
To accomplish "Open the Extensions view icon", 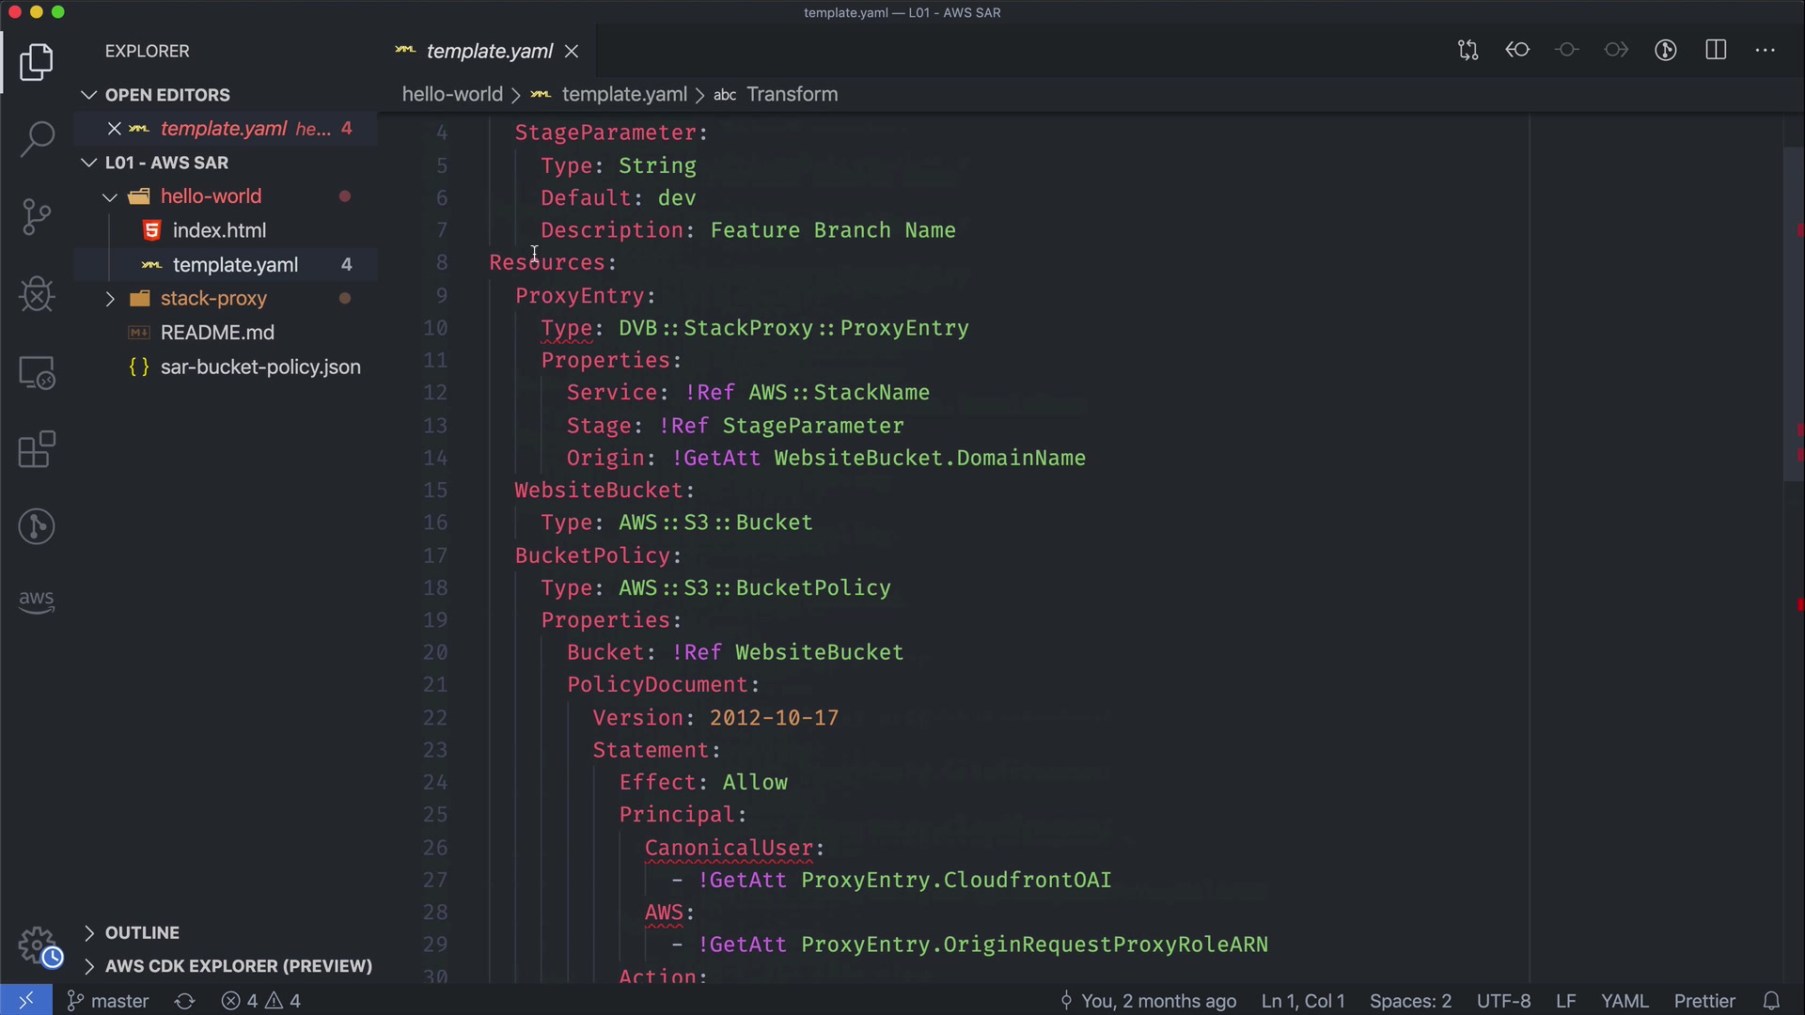I will tap(37, 449).
